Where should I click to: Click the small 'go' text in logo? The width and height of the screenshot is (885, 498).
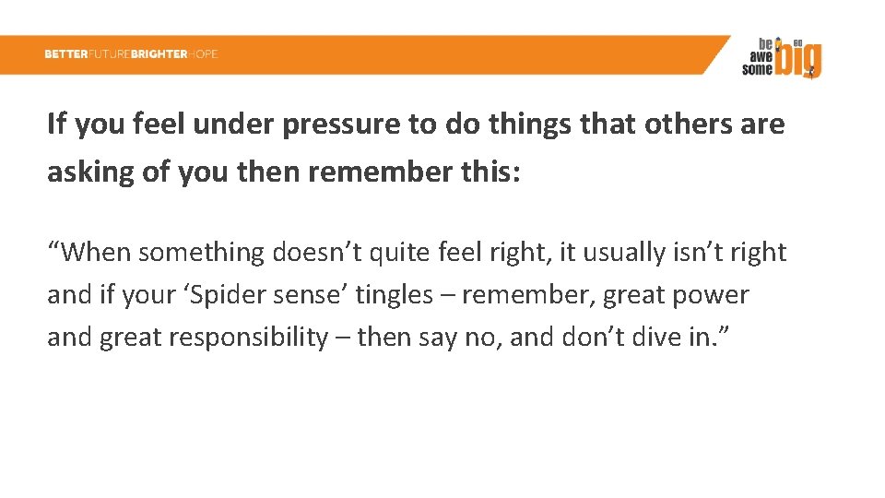coord(797,43)
